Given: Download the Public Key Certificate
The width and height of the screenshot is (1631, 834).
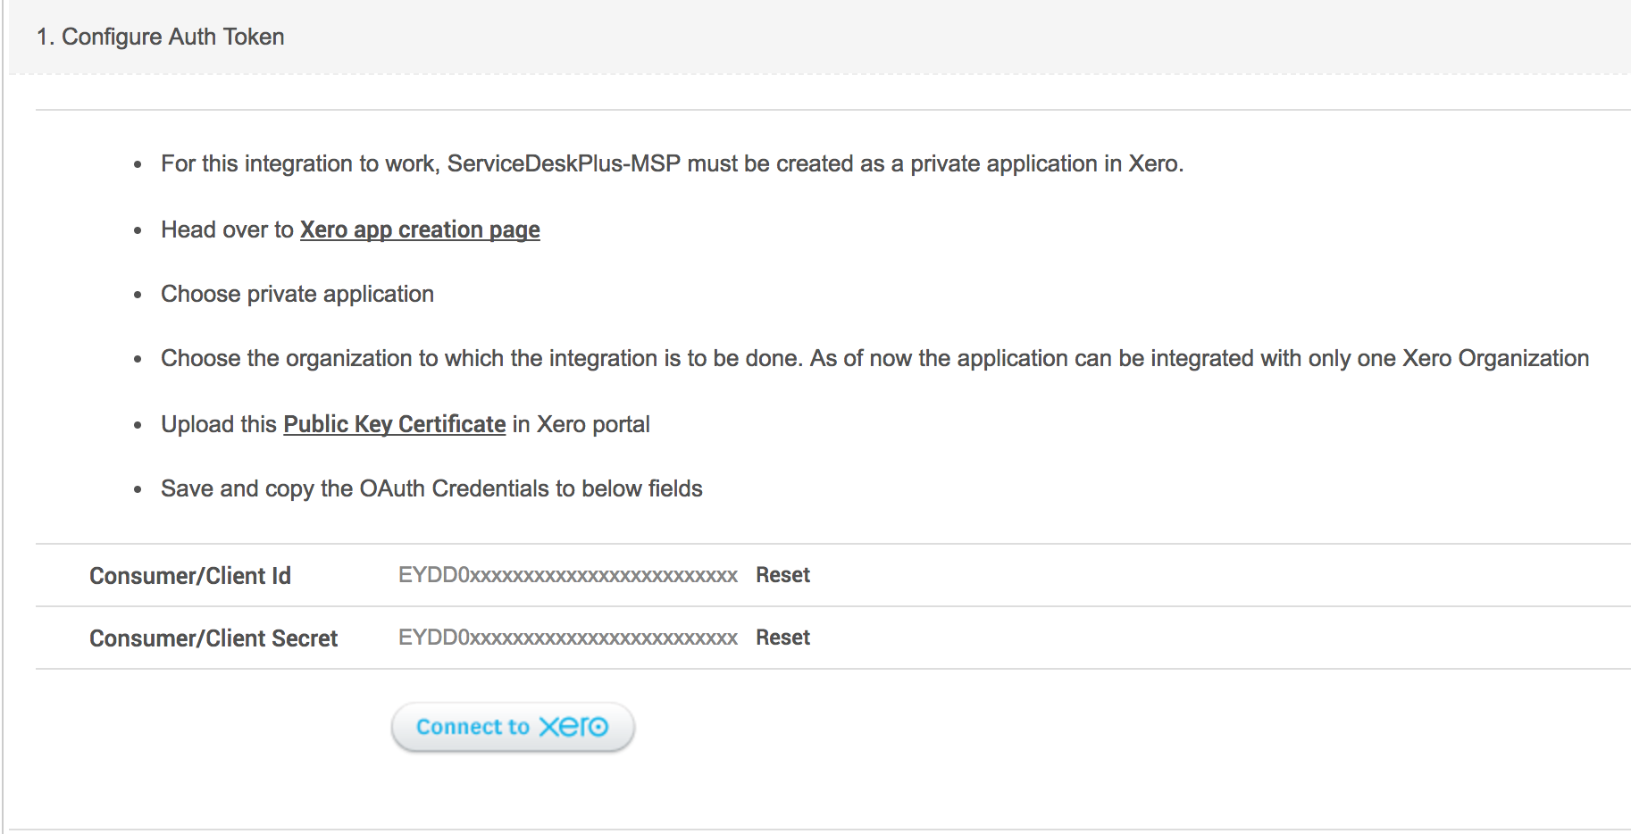Looking at the screenshot, I should click(x=394, y=425).
